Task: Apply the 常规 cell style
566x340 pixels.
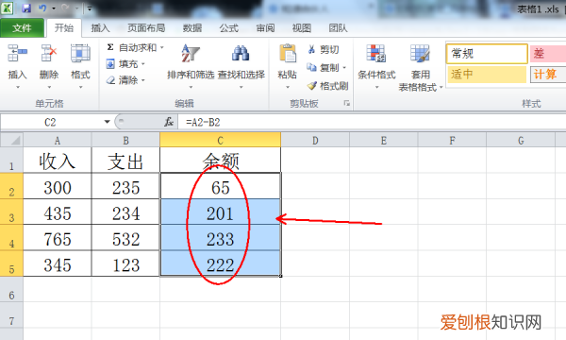Action: (487, 54)
